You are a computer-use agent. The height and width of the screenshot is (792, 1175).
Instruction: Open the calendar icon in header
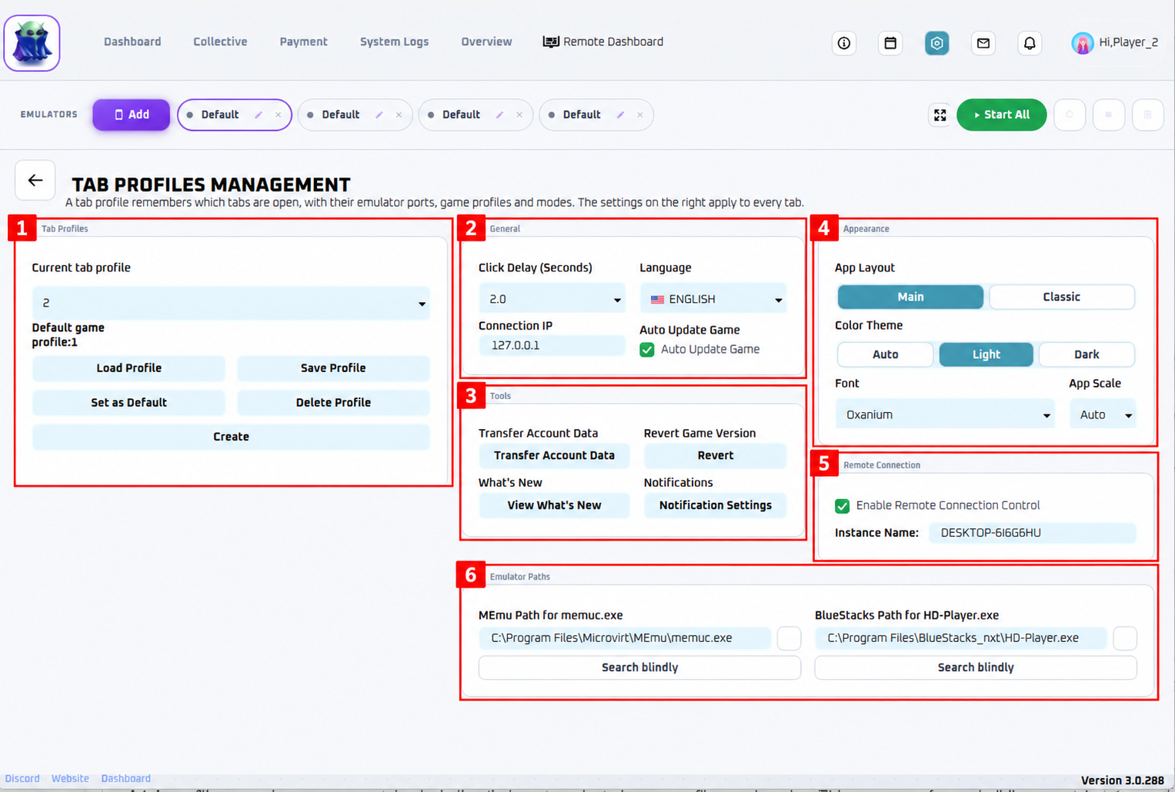pyautogui.click(x=890, y=43)
